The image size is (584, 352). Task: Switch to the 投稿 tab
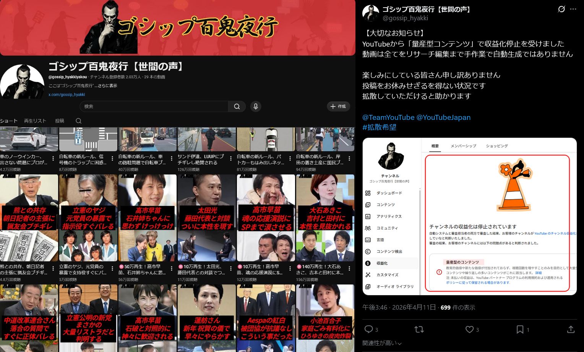(x=60, y=121)
